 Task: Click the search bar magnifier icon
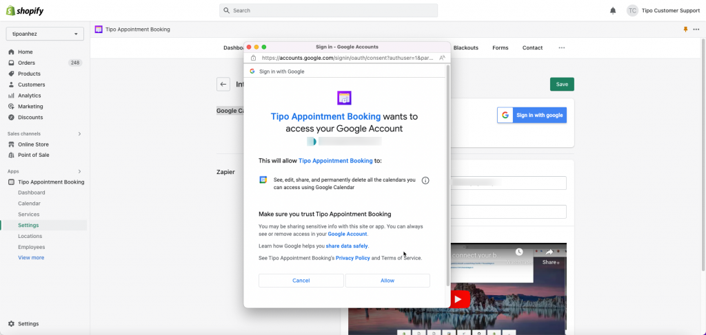coord(226,10)
